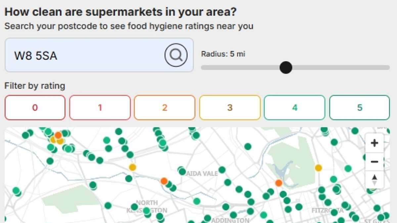This screenshot has height=223, width=397.
Task: Select the orange marker near the map center
Action: [x=163, y=181]
